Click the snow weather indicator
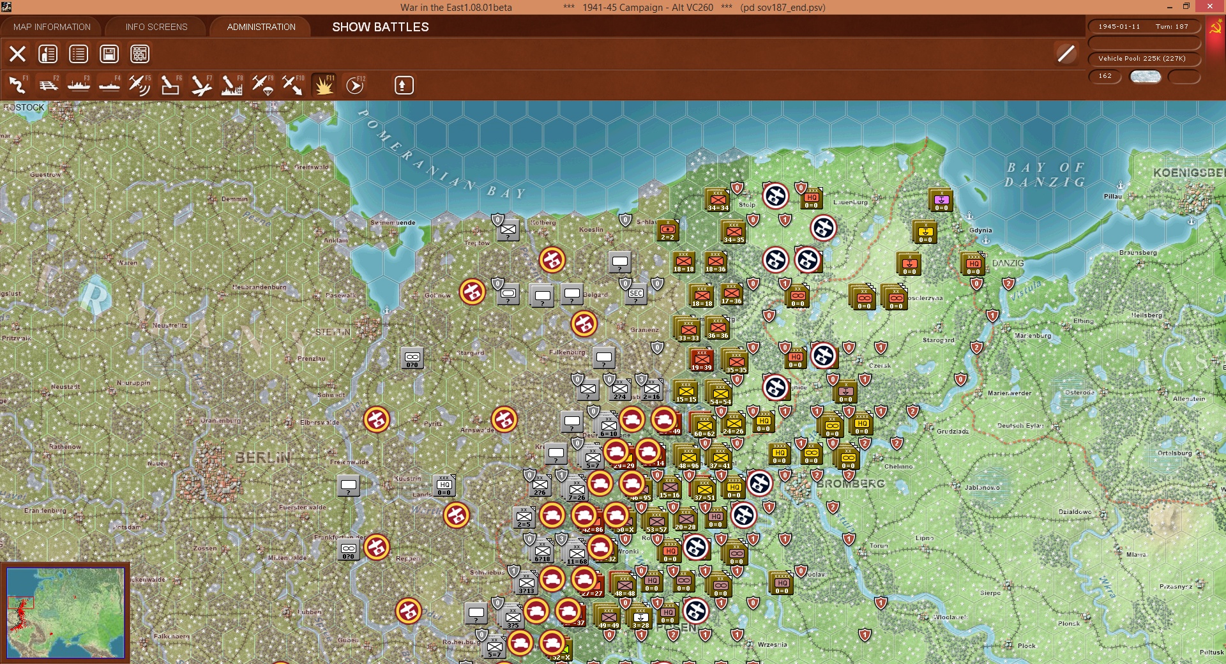 pyautogui.click(x=1146, y=77)
